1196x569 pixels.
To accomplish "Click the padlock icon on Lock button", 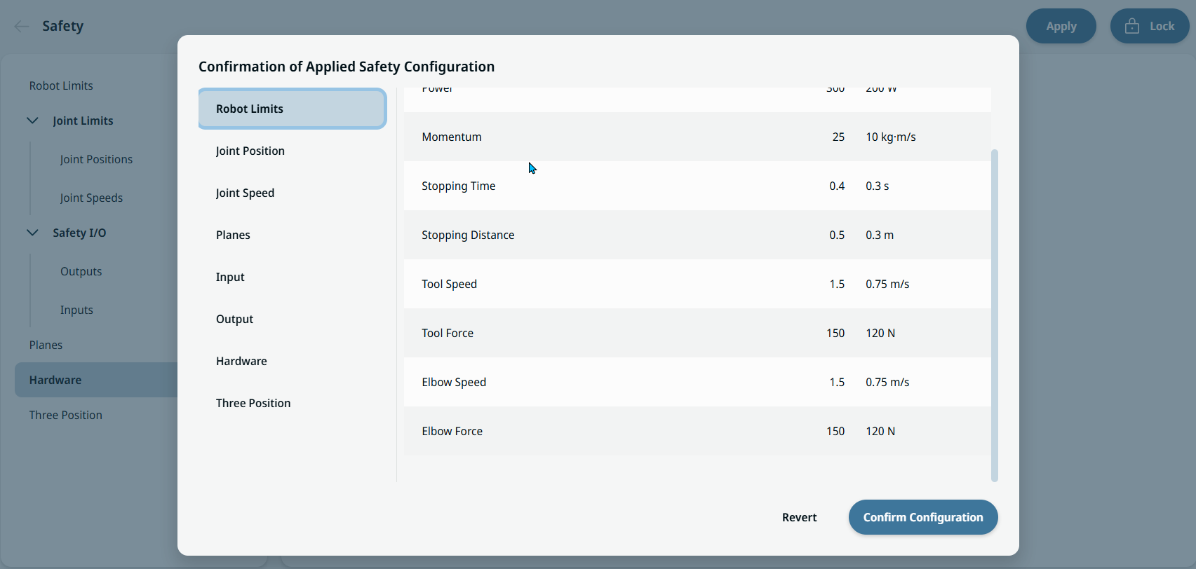I will (1131, 27).
